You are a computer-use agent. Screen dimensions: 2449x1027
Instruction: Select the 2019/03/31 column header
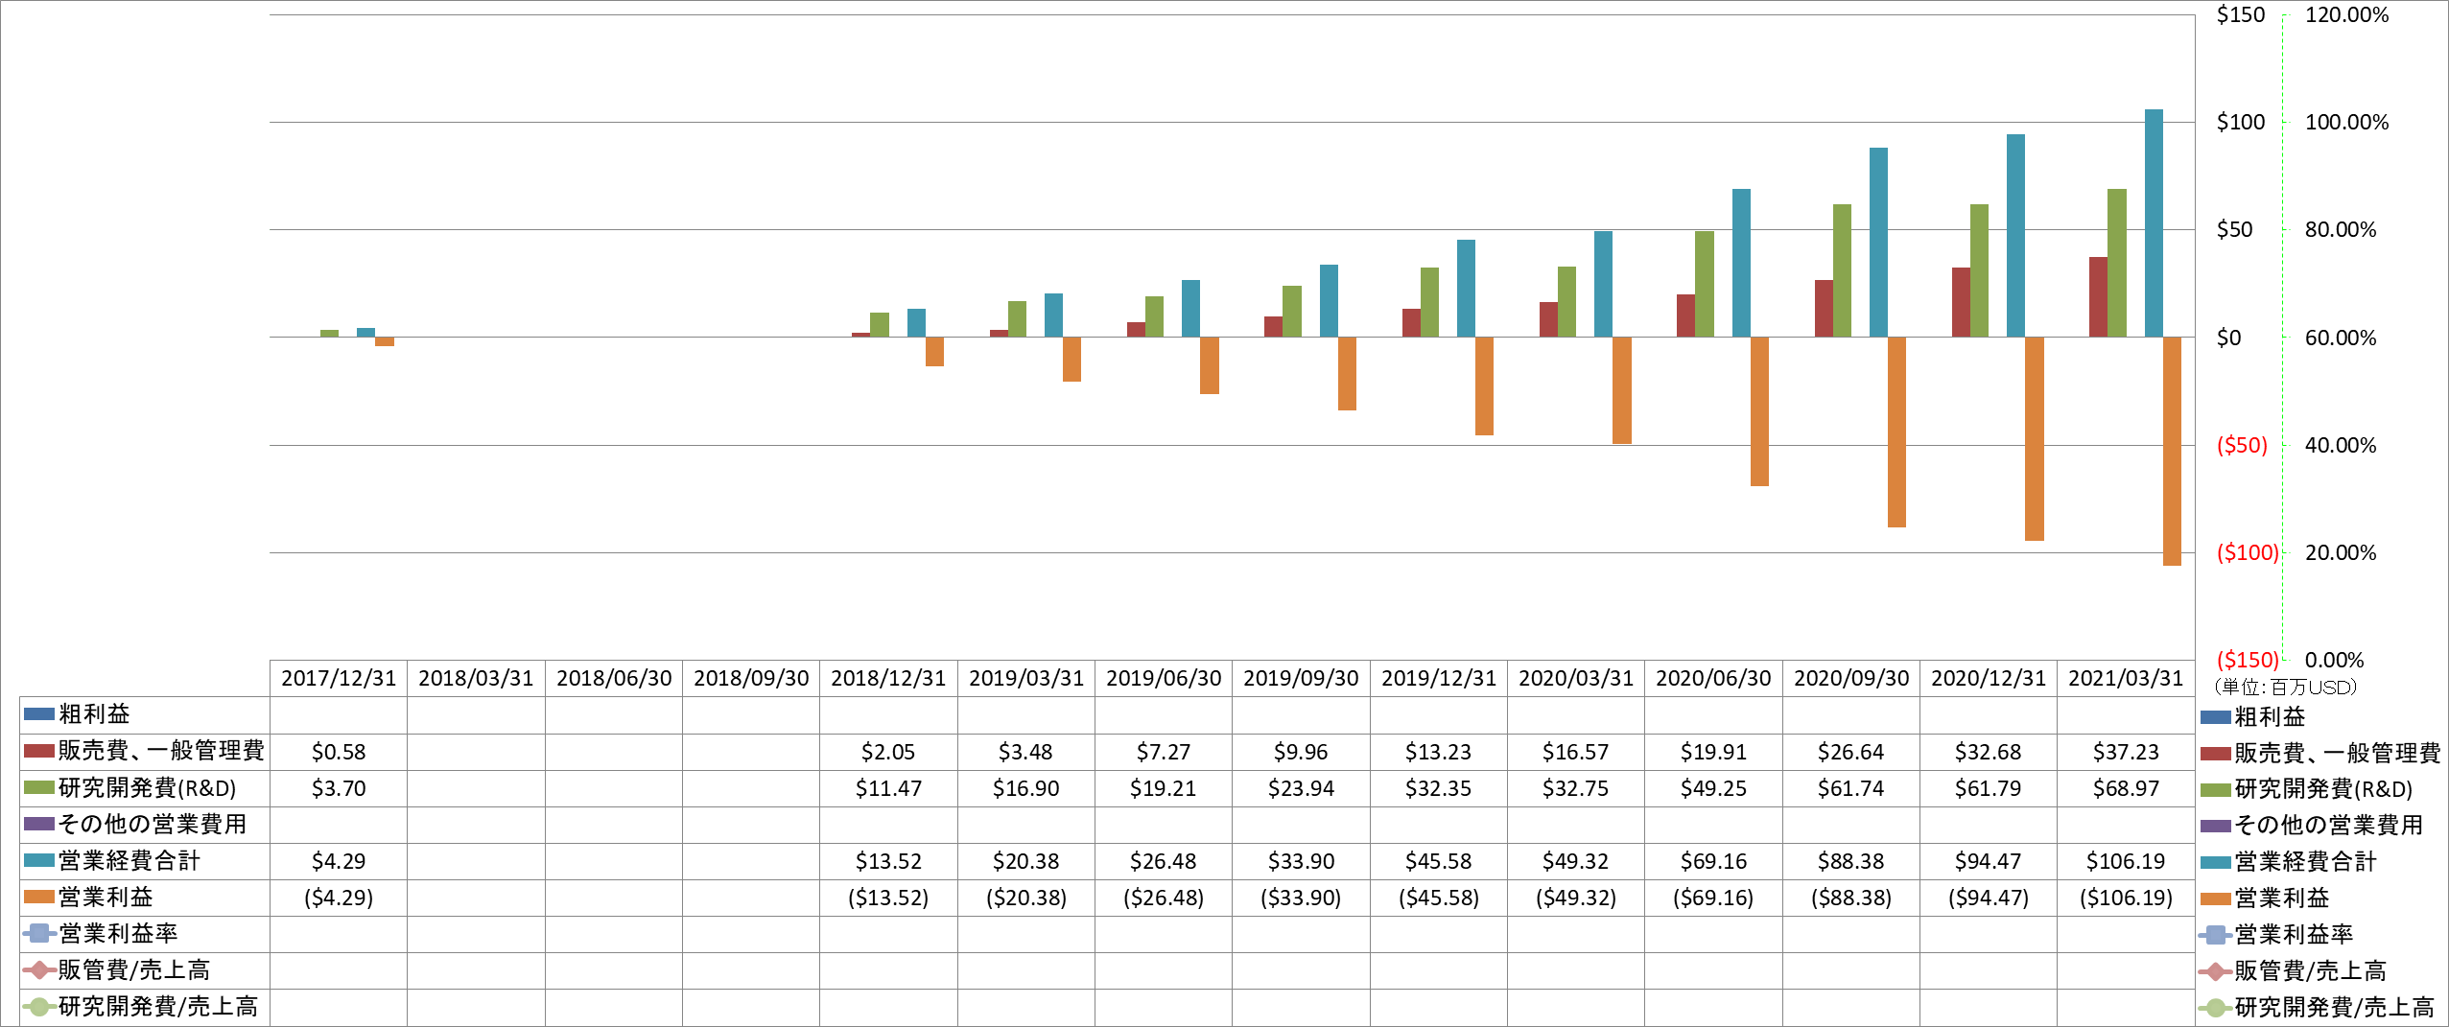point(1026,679)
